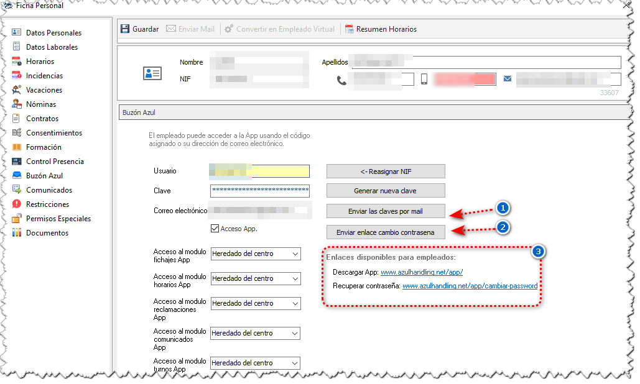640x384 pixels.
Task: Click the Guardar floppy disk icon
Action: 125,29
